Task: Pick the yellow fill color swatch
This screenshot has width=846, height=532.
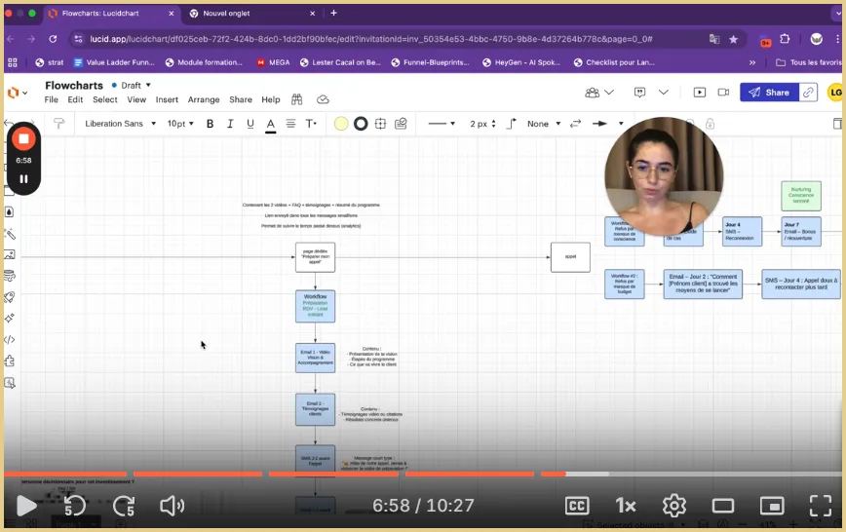Action: pyautogui.click(x=341, y=124)
